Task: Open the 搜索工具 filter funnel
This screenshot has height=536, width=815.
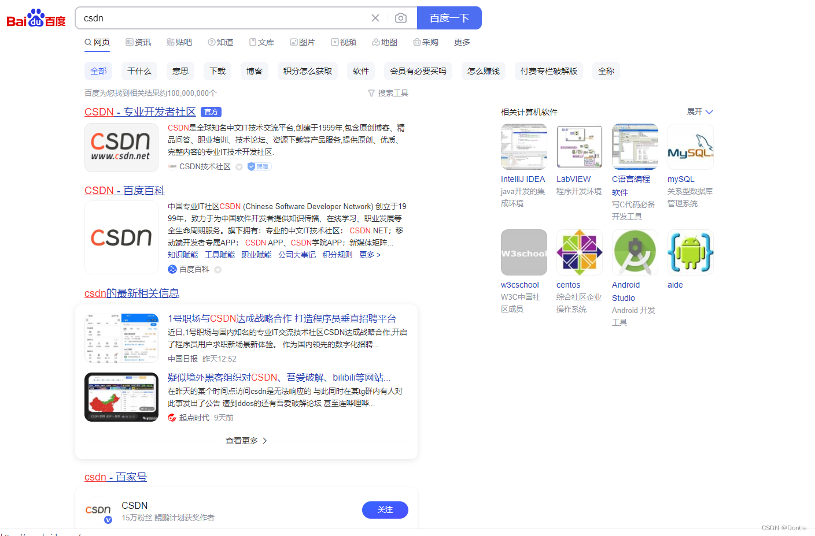Action: [388, 93]
